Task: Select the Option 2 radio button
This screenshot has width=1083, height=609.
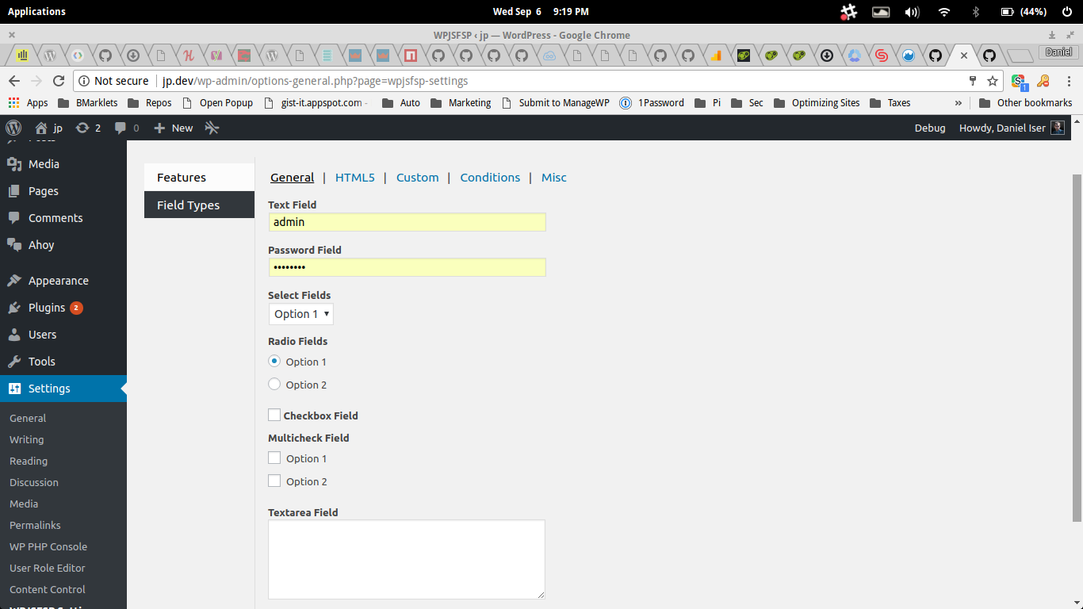Action: point(274,384)
